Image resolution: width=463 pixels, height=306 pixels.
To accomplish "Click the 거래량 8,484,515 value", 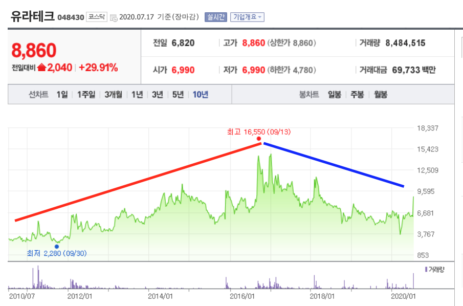I will point(405,43).
